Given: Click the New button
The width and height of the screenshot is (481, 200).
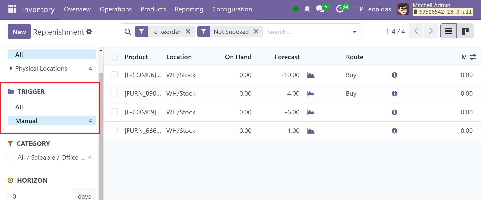Looking at the screenshot, I should coord(19,31).
